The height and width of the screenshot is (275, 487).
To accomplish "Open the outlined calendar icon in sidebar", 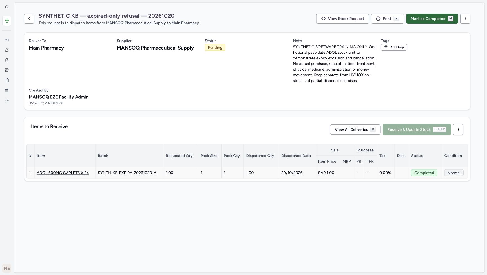I will coord(7,80).
